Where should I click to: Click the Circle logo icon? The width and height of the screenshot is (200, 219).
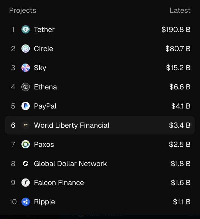(x=26, y=49)
